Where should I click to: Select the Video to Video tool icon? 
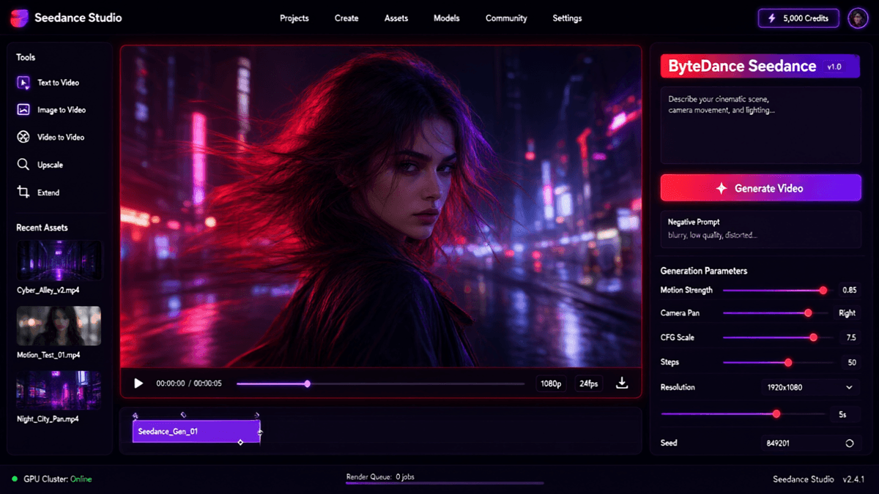23,137
